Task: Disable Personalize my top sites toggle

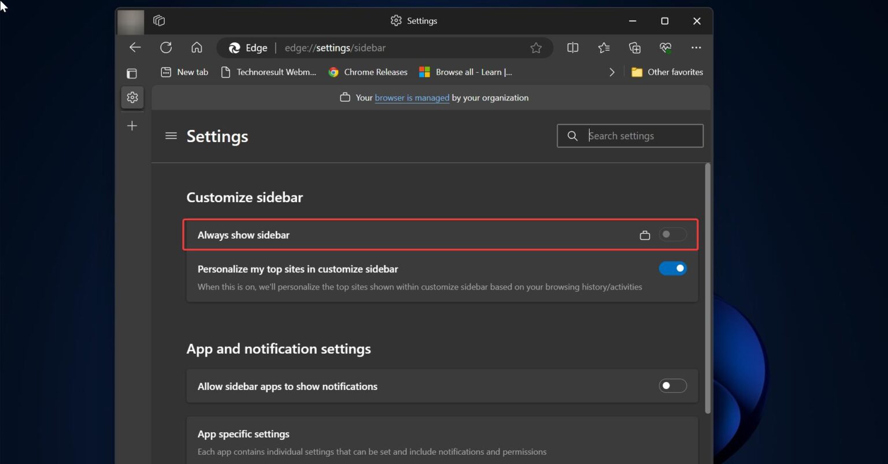Action: [672, 269]
